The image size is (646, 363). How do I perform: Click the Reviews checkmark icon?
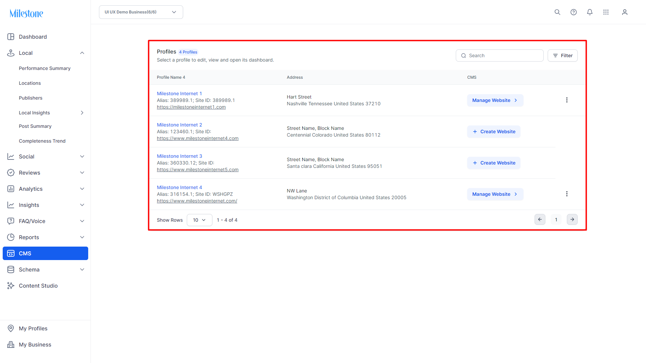tap(11, 173)
